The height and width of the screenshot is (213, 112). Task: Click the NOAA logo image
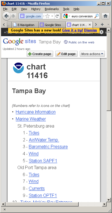(18, 68)
